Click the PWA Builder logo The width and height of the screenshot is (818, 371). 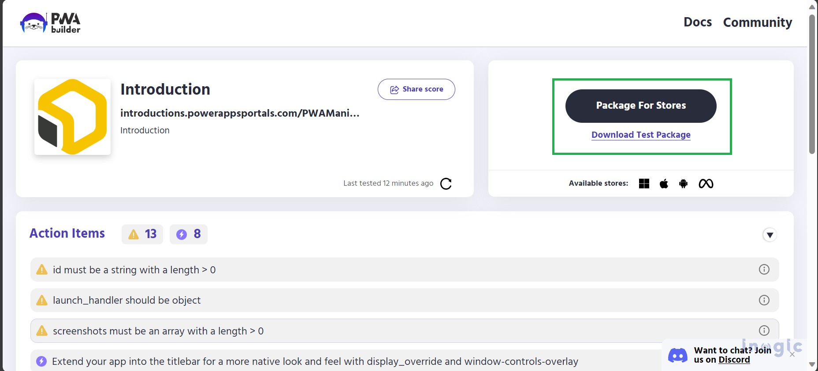pos(50,23)
